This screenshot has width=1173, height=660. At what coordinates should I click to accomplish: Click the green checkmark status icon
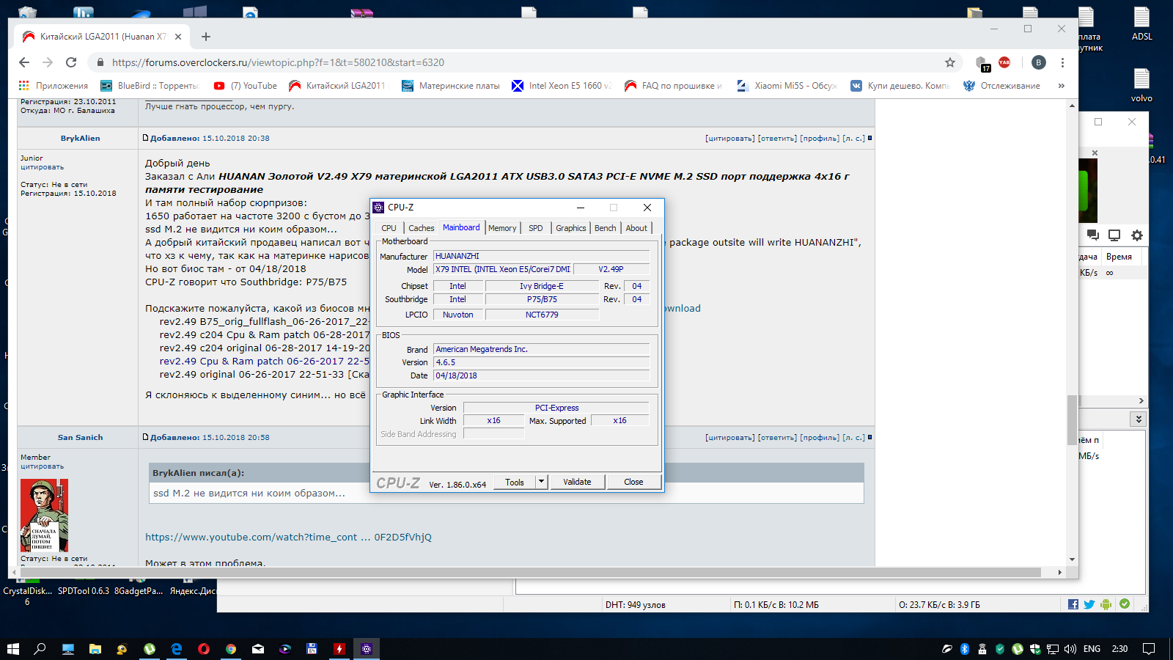[1125, 604]
